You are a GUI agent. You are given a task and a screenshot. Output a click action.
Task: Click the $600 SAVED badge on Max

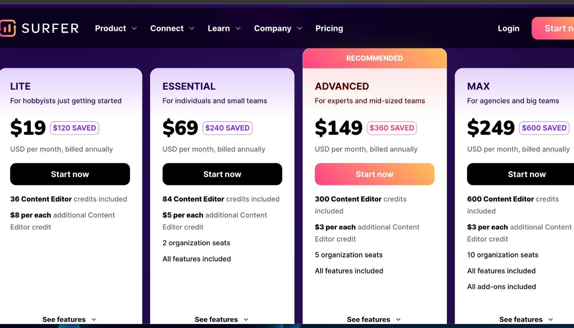coord(544,128)
